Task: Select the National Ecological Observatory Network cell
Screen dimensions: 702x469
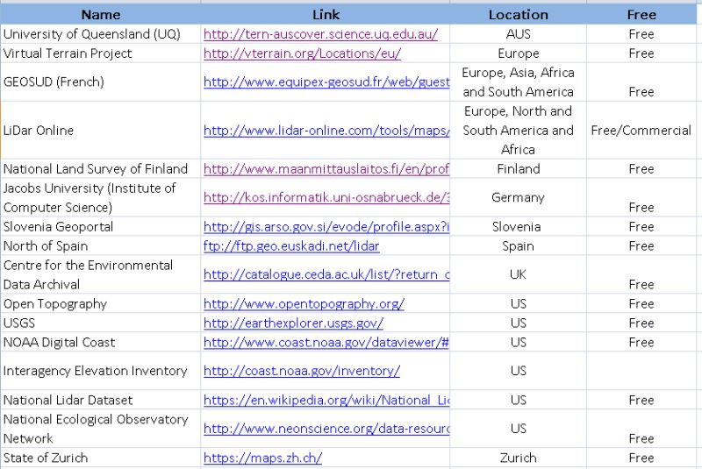Action: point(101,429)
